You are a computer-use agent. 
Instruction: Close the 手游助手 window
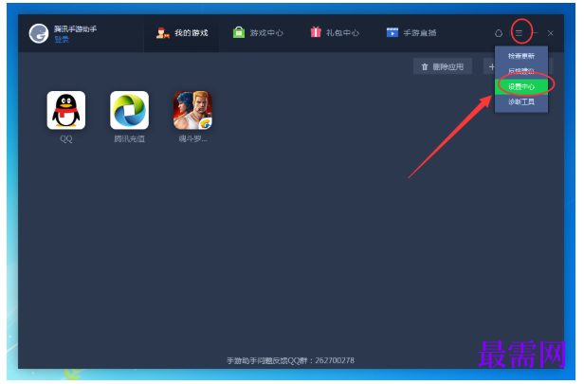pos(551,33)
